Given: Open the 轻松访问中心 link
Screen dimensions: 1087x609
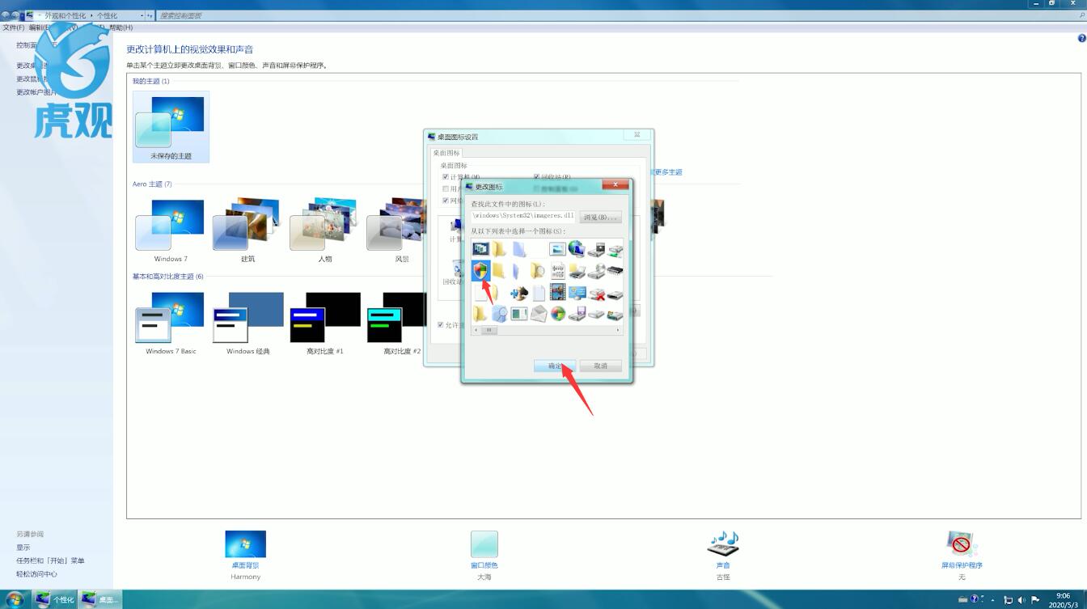Looking at the screenshot, I should [x=36, y=574].
